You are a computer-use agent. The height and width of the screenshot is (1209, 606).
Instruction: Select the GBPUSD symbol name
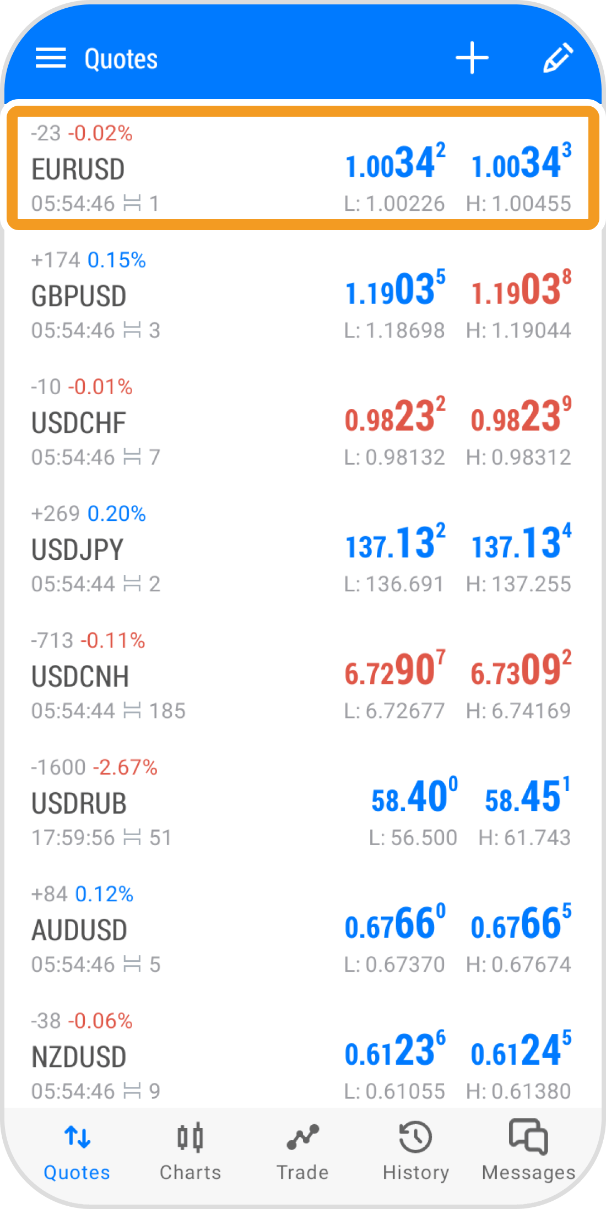pos(79,296)
